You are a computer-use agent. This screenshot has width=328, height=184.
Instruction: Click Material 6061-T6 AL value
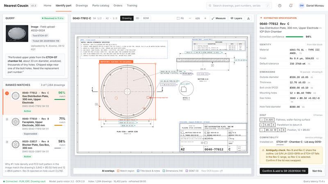coord(304,52)
